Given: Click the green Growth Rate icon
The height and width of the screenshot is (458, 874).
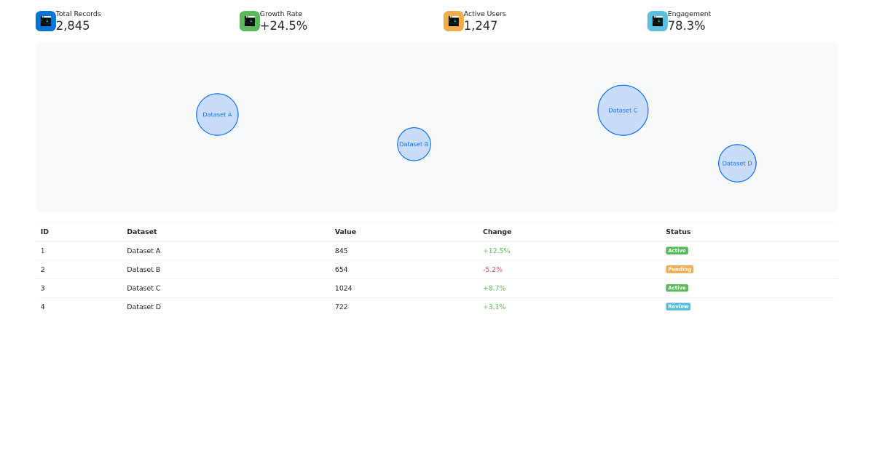Looking at the screenshot, I should click(250, 21).
